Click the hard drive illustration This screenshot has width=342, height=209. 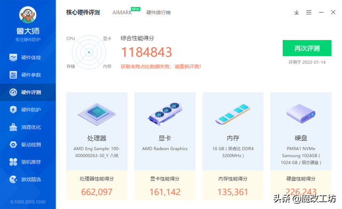tap(301, 114)
